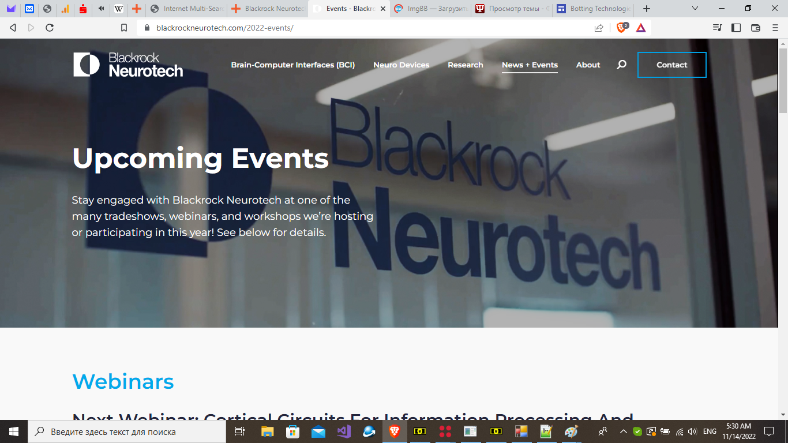Expand the tab search dropdown chevron

[x=695, y=9]
